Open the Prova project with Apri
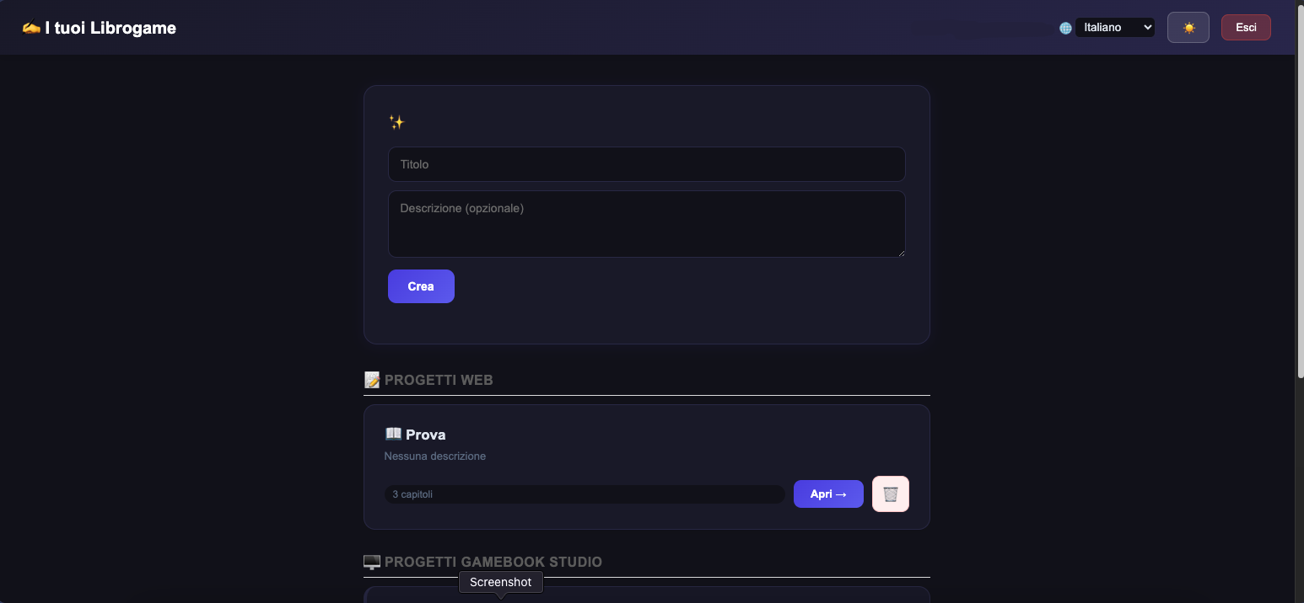The width and height of the screenshot is (1304, 603). [827, 494]
